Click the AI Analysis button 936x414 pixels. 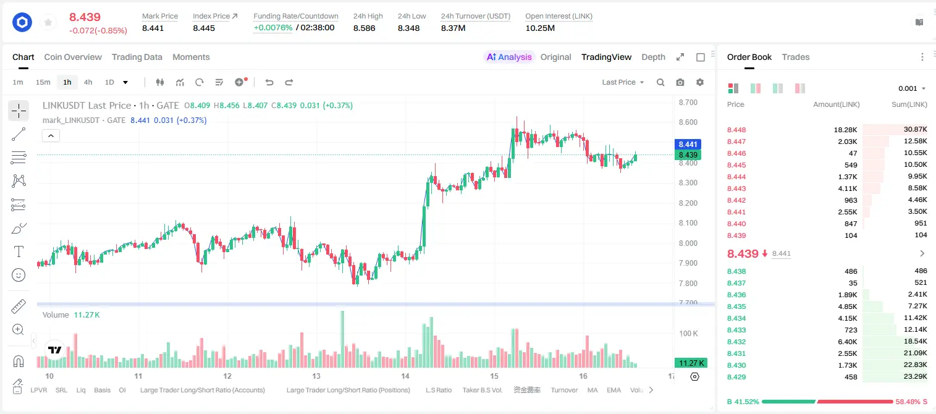pyautogui.click(x=509, y=57)
